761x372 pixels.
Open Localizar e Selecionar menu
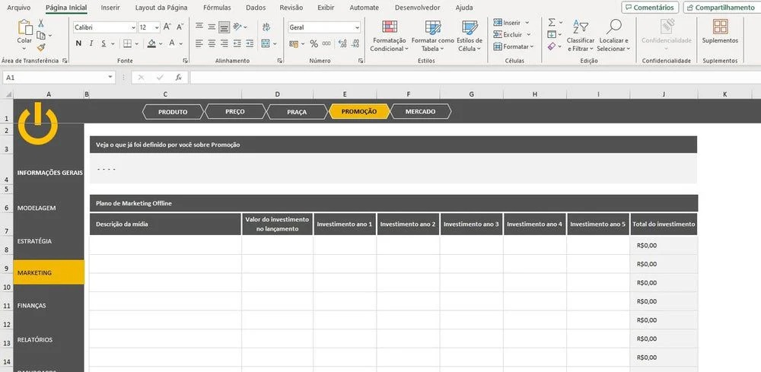pyautogui.click(x=614, y=36)
